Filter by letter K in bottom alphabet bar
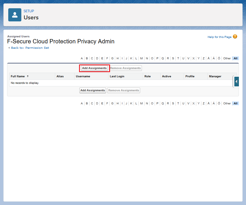 pyautogui.click(x=131, y=103)
